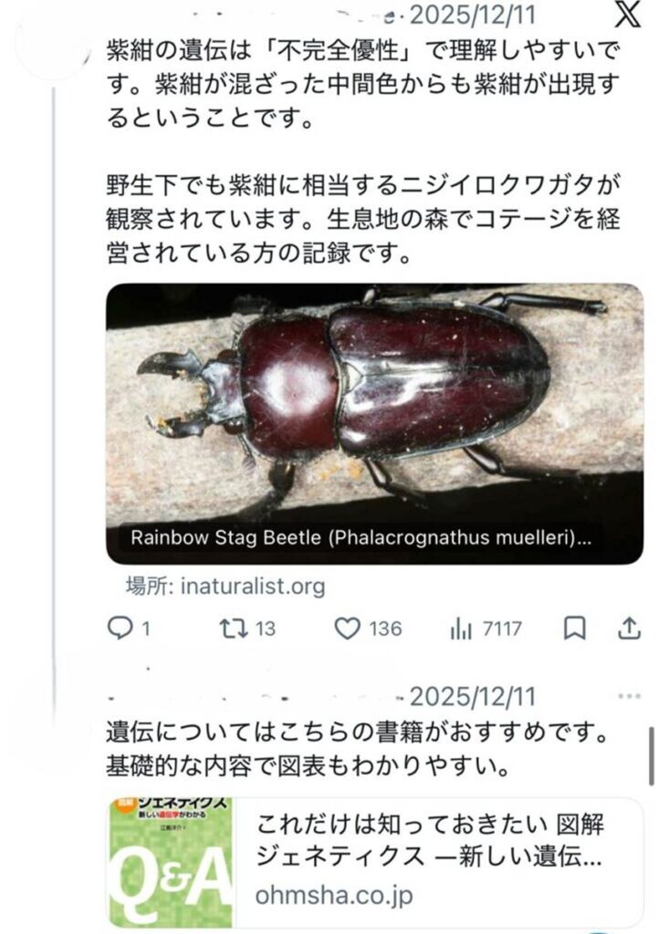Click the Rainbow Stag Beetle image caption
The width and height of the screenshot is (659, 934).
click(x=361, y=537)
